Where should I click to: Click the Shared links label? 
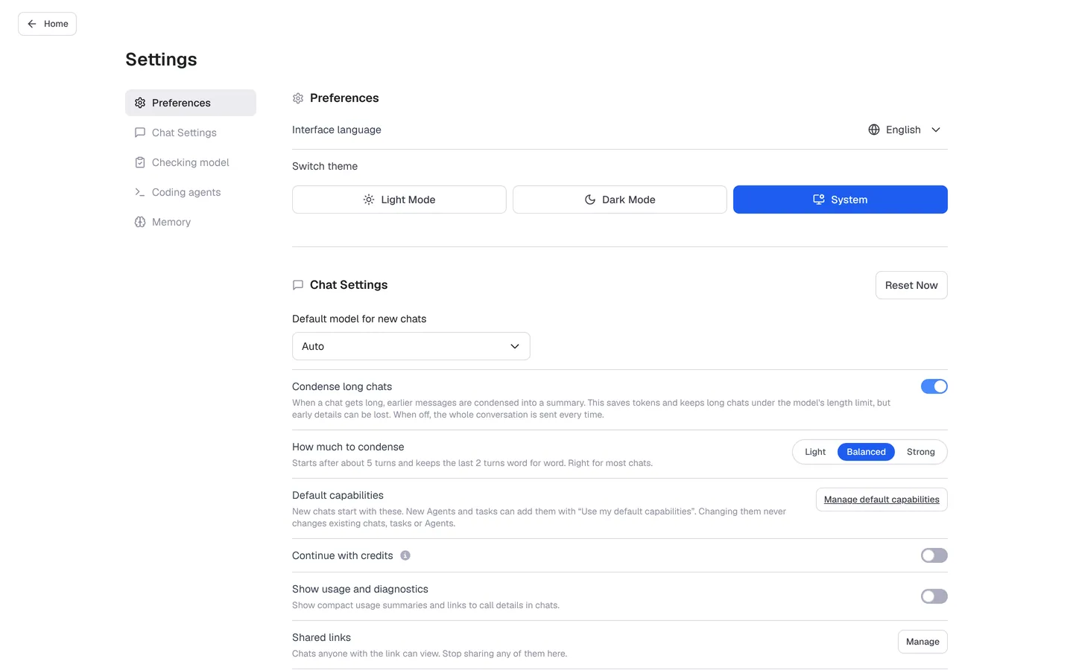321,637
